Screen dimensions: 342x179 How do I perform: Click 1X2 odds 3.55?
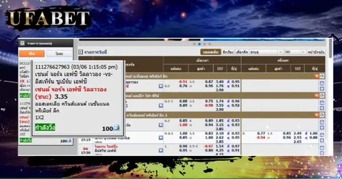click(x=220, y=105)
